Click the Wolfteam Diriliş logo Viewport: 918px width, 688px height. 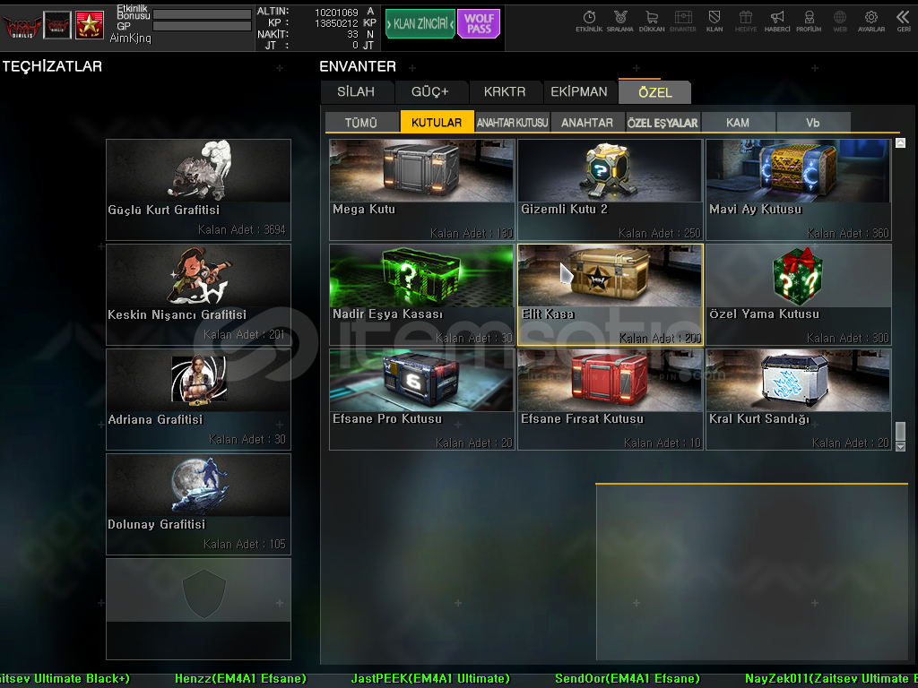coord(22,26)
